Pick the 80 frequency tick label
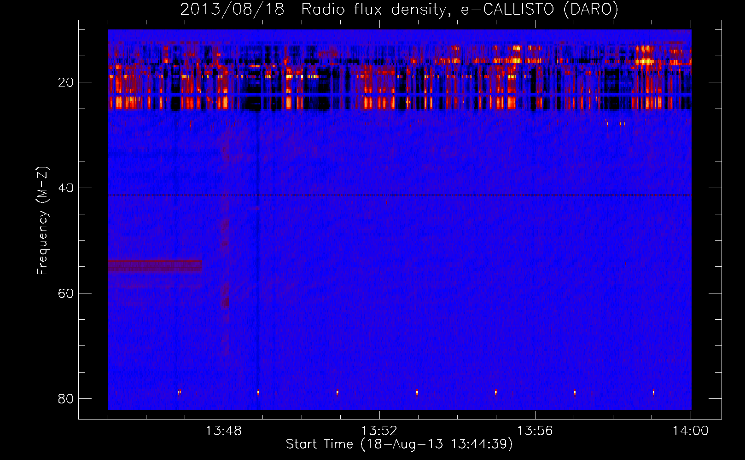This screenshot has height=460, width=745. click(66, 398)
